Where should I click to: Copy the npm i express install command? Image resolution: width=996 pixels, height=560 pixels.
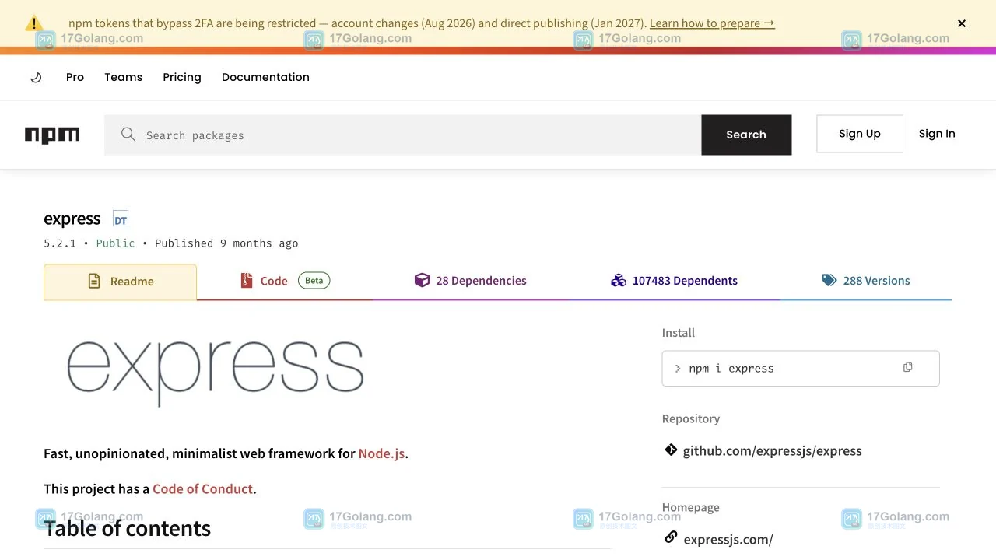point(907,367)
